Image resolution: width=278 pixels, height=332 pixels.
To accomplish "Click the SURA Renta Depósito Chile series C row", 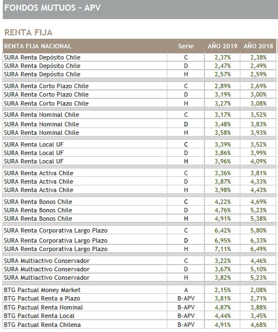I will [139, 57].
